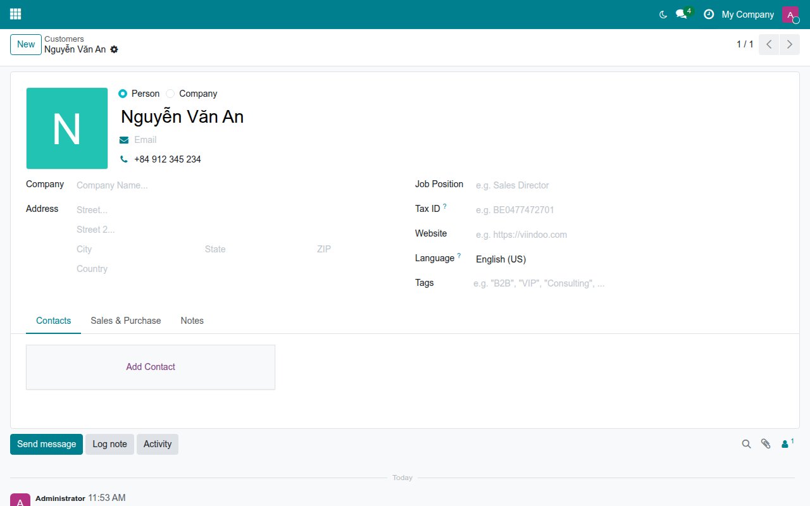The height and width of the screenshot is (506, 810).
Task: Open conversations chat icon with badge
Action: 682,14
